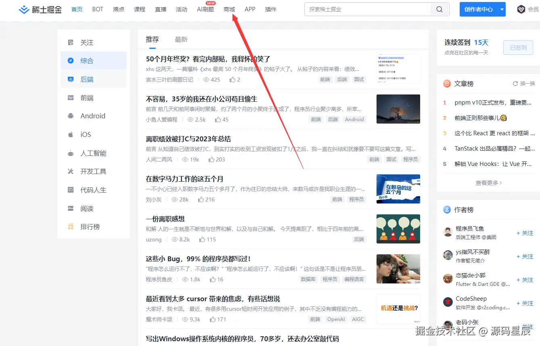Open thumbnail of 不容易，35岁 article
The image size is (540, 346).
[x=398, y=109]
